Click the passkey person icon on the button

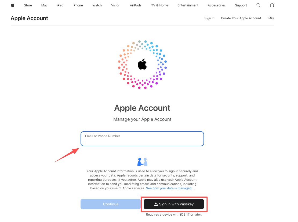(156, 204)
